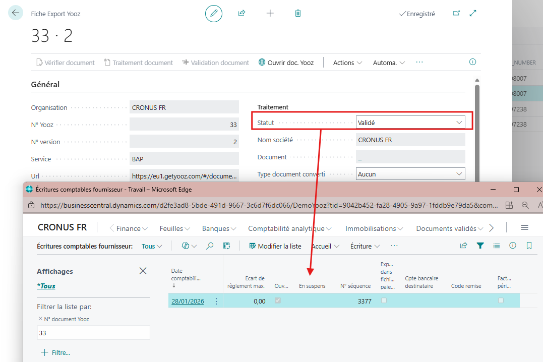
Task: Open the 28/01/2026 posting date link
Action: pyautogui.click(x=188, y=301)
